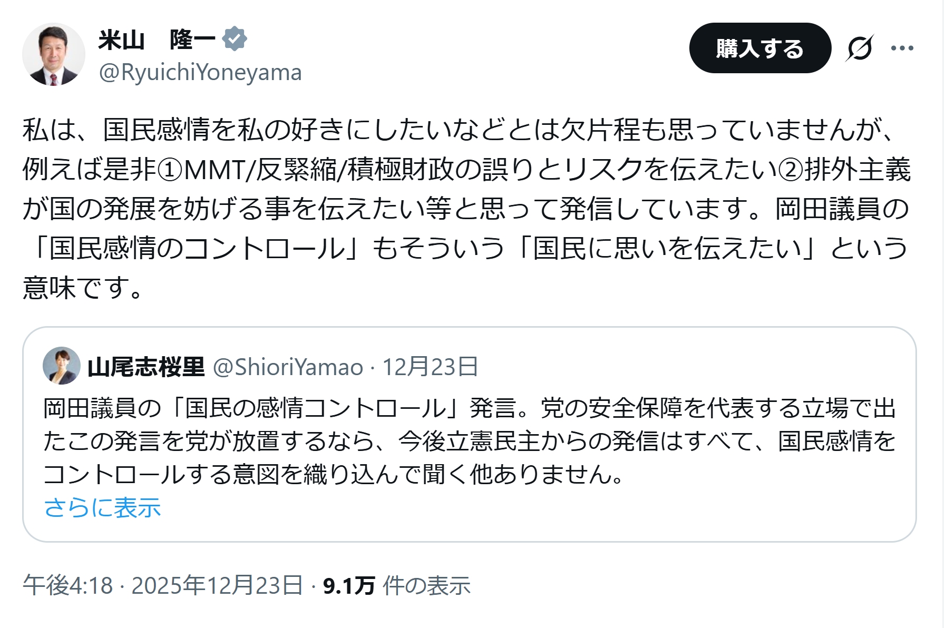
Task: View the 9.1万 view count
Action: click(x=348, y=585)
